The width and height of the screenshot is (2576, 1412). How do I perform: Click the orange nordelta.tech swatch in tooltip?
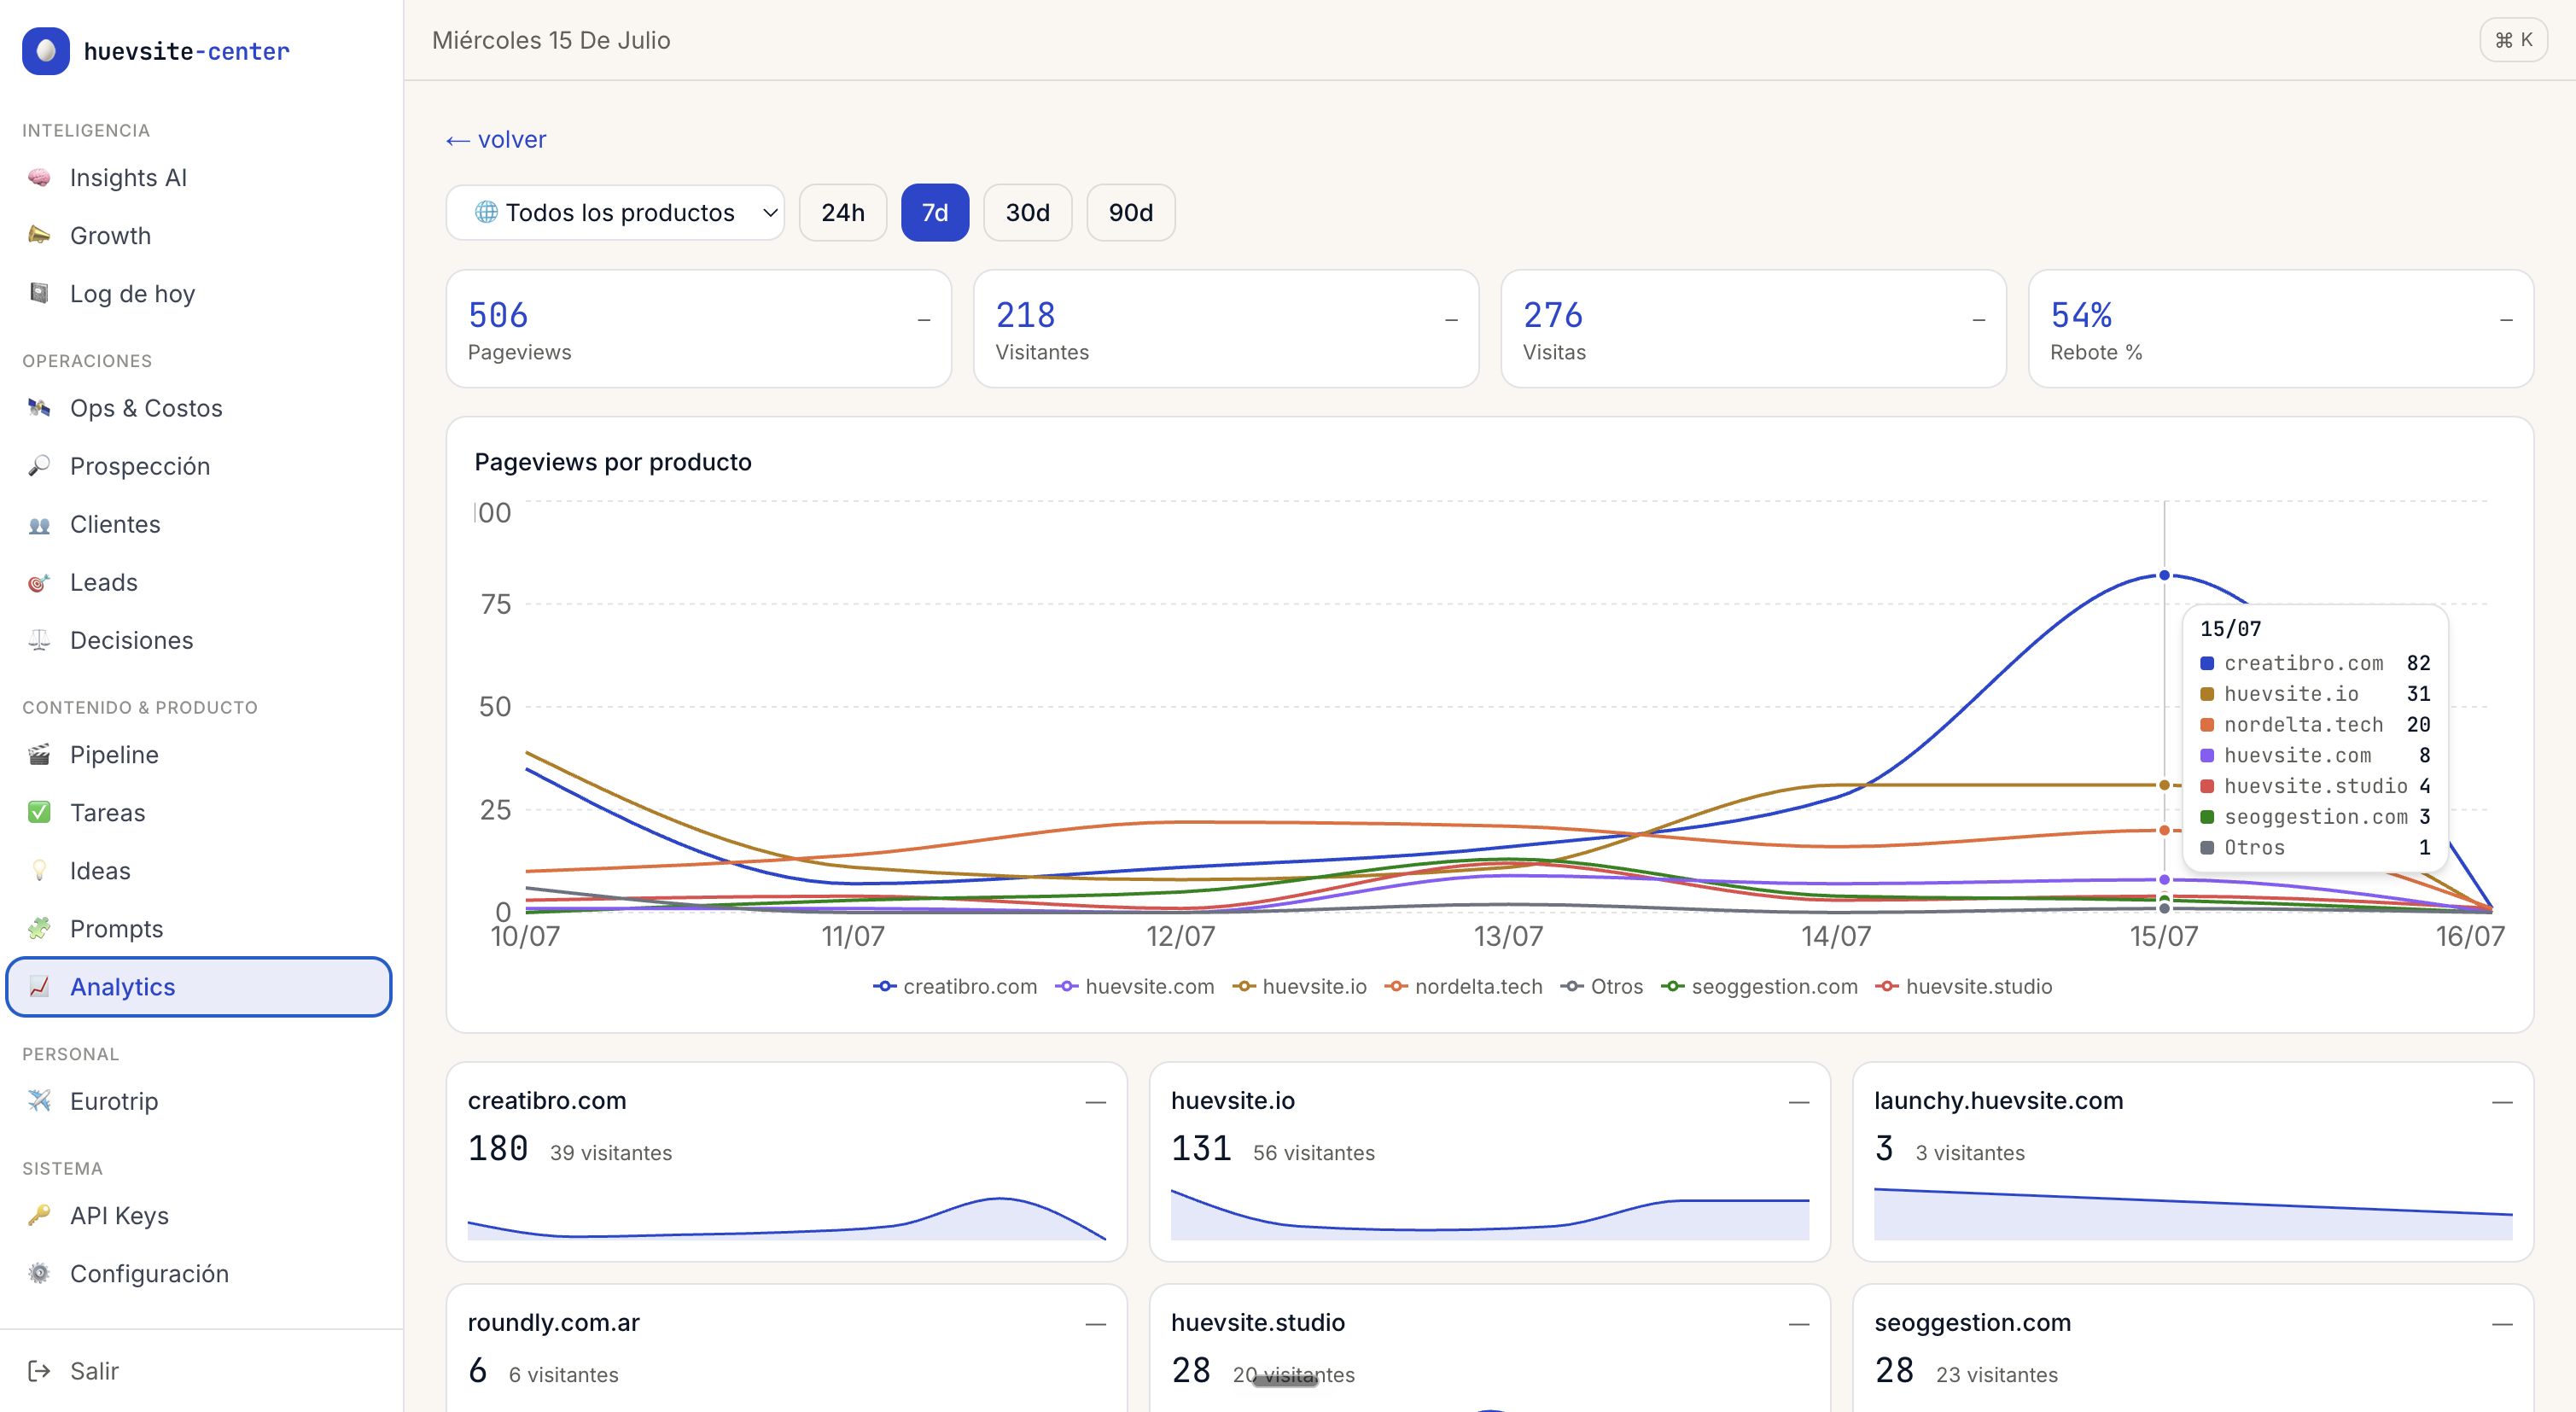tap(2207, 724)
